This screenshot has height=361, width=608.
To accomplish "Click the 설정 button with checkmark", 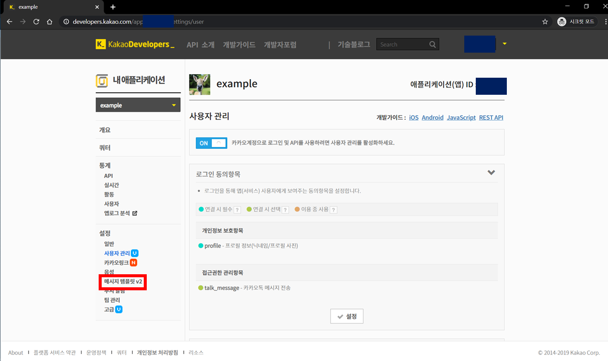I will (347, 316).
